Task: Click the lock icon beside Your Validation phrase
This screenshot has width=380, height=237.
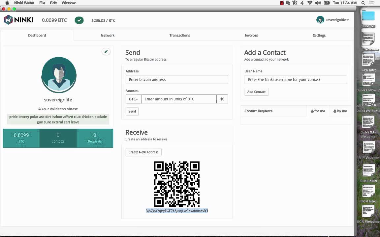Action: pyautogui.click(x=39, y=109)
